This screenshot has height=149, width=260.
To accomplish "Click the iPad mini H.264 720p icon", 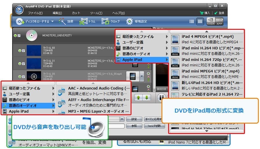I will pyautogui.click(x=175, y=63).
